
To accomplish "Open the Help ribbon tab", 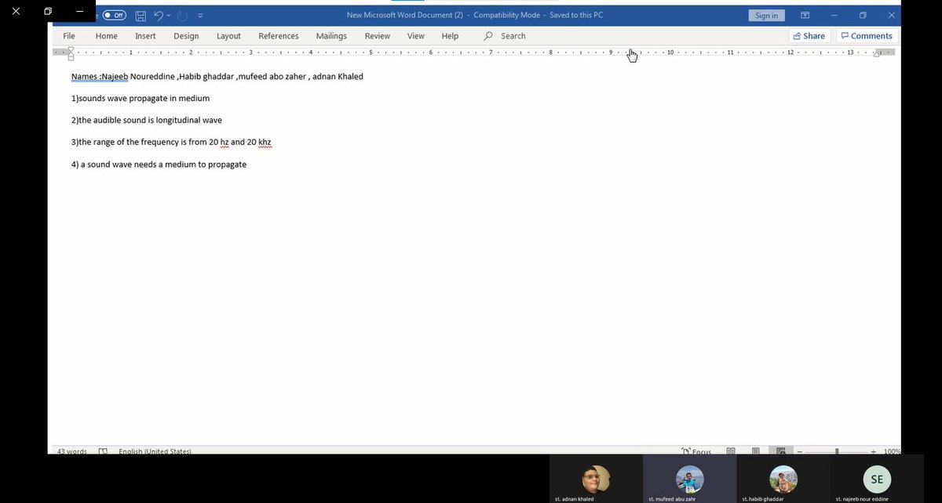I will tap(450, 36).
